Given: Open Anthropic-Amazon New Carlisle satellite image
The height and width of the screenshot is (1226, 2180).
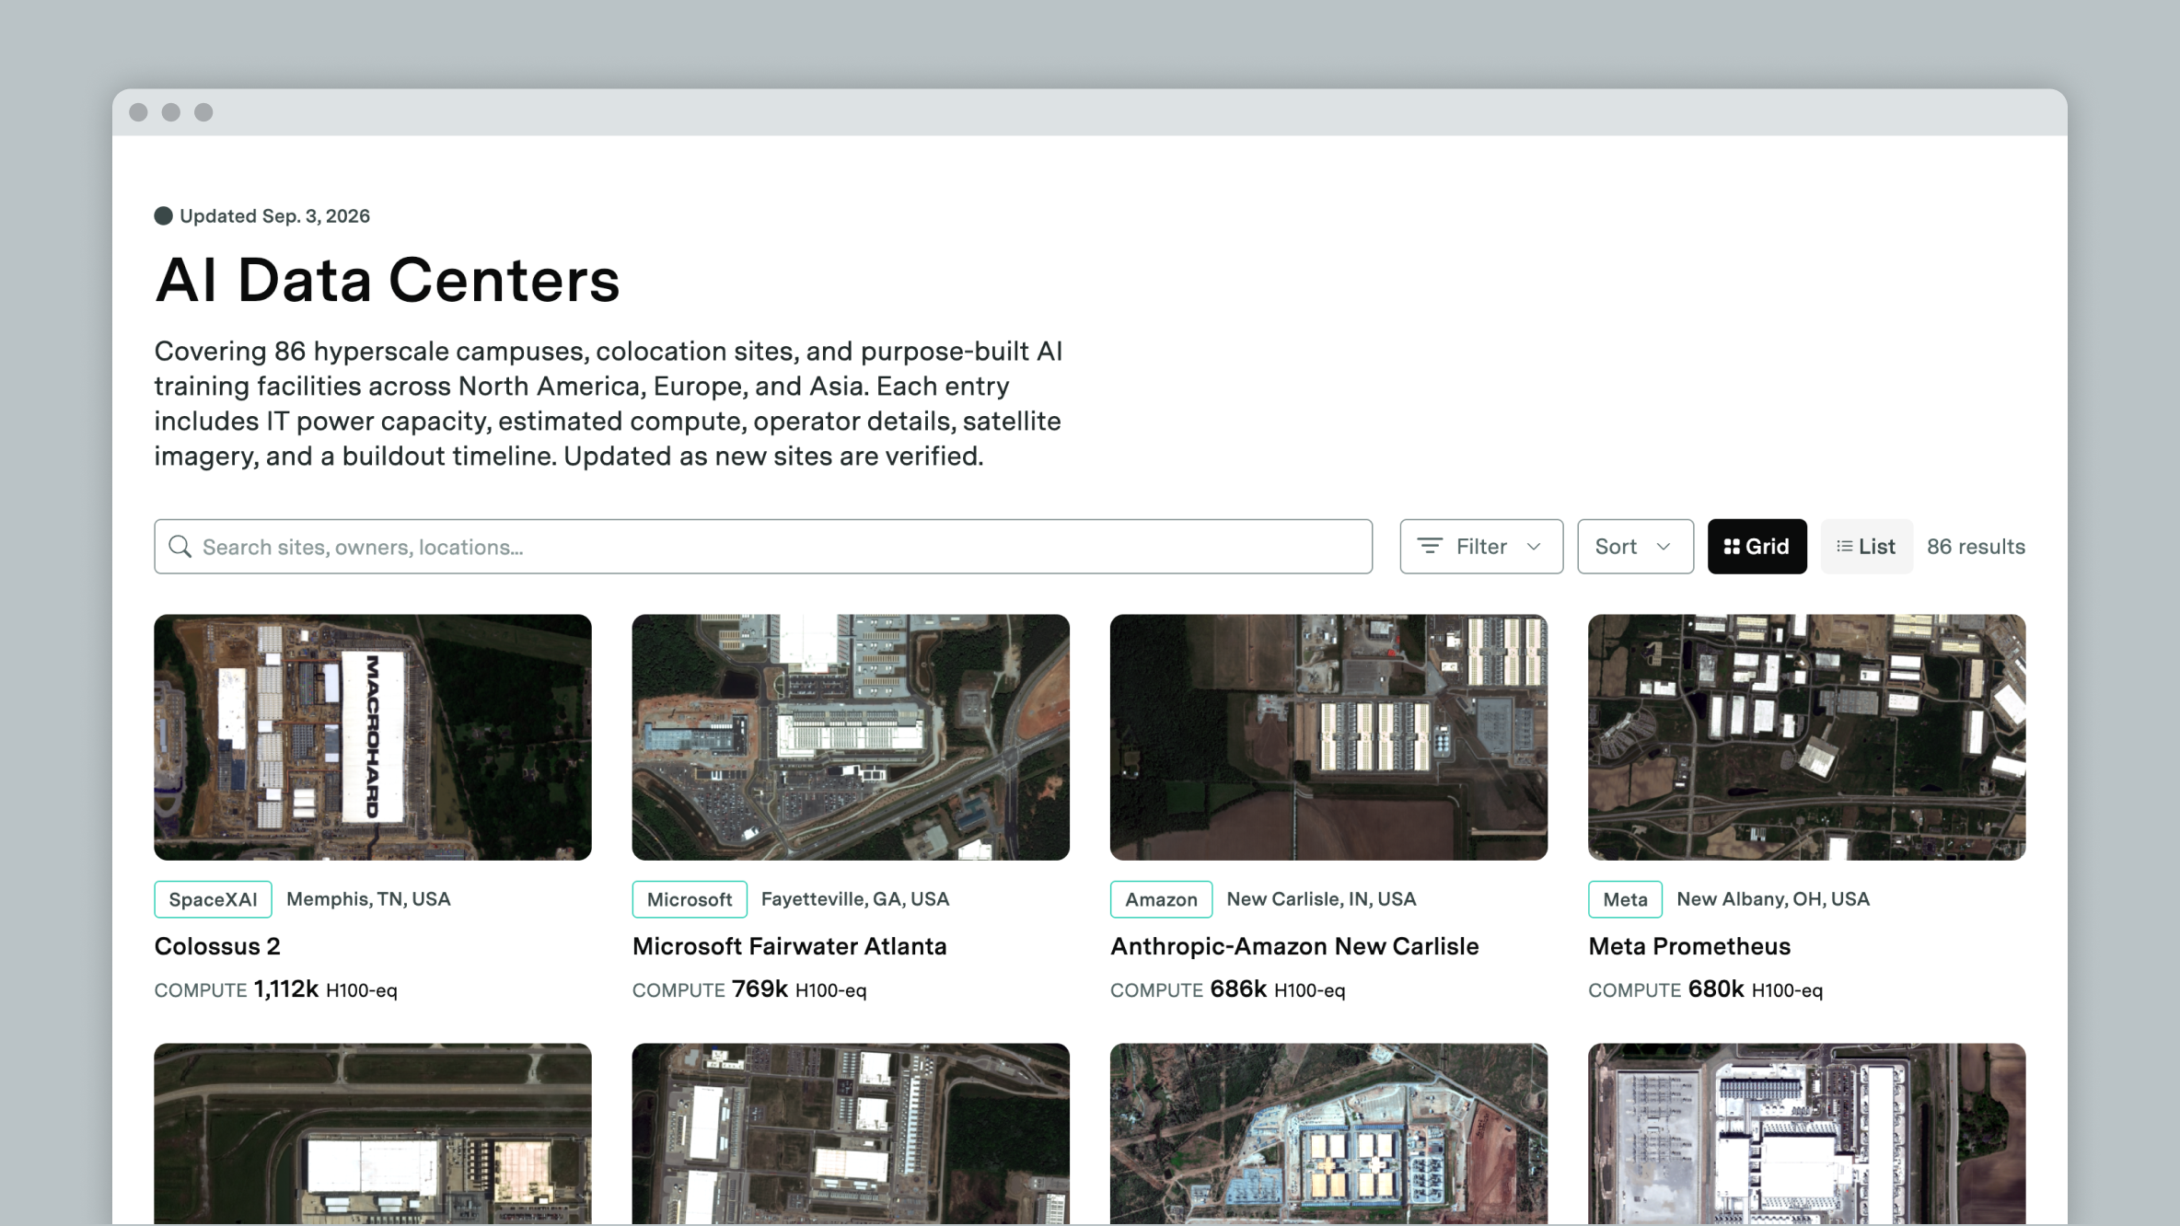Looking at the screenshot, I should click(1328, 737).
